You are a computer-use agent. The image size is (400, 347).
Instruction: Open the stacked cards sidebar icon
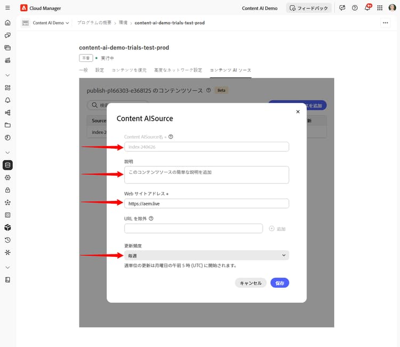pos(7,47)
